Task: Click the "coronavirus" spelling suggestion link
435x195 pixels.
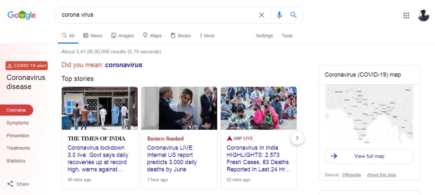Action: 124,65
